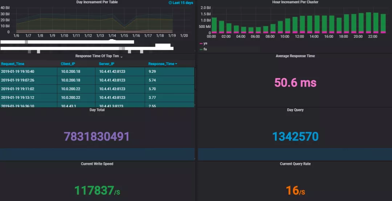Open Day Increament Per Table panel title

tap(97, 2)
